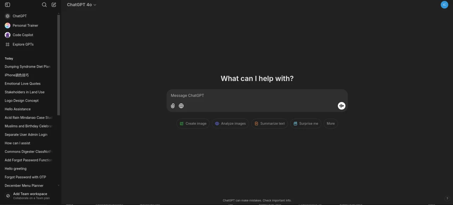Open the ChatGPT 4o model dropdown
Screen dimensions: 453x205
click(x=82, y=5)
